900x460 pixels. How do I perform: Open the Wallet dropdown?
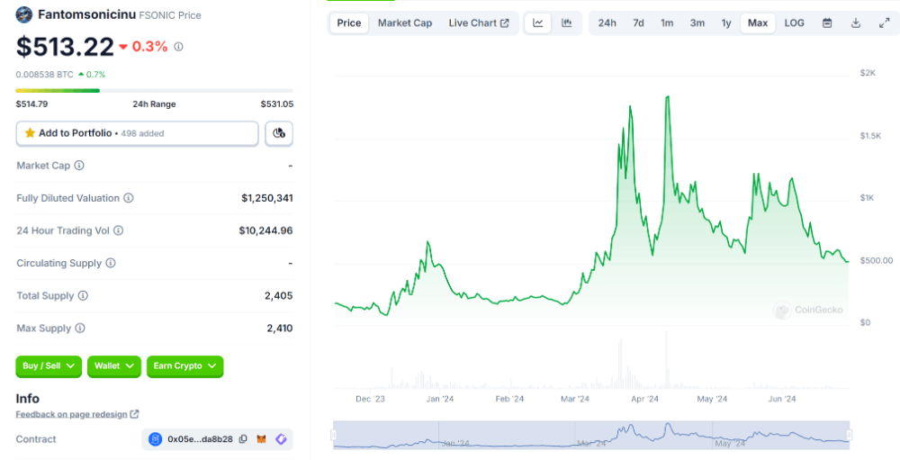tap(114, 365)
